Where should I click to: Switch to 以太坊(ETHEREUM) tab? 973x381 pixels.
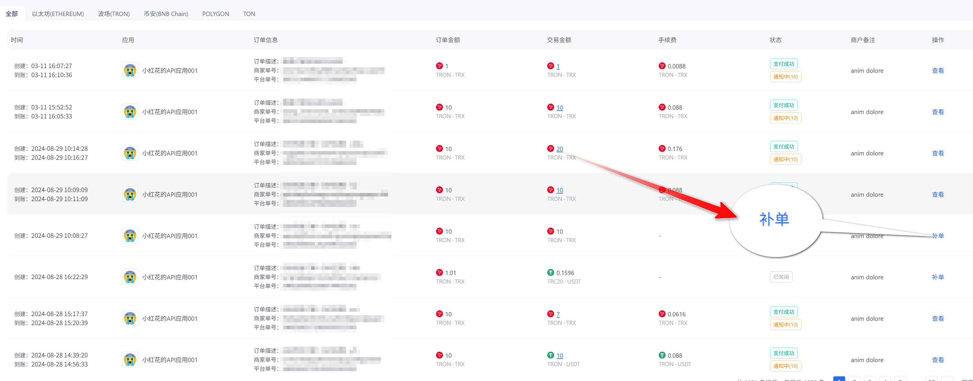click(58, 14)
